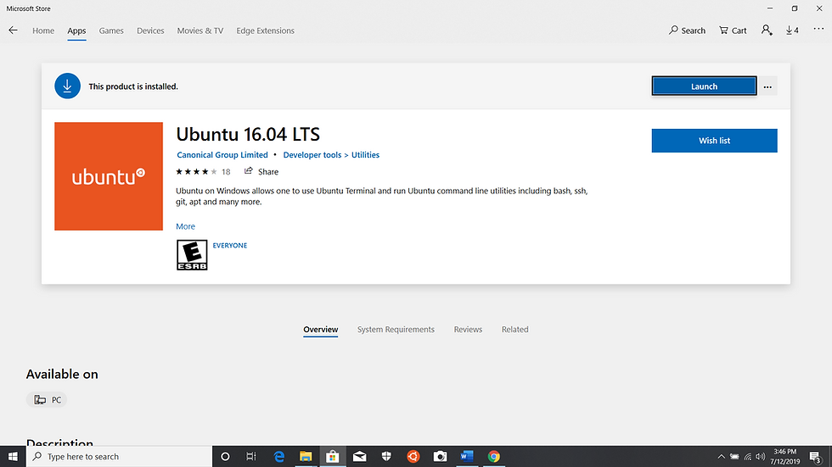
Task: Open File Explorer from taskbar
Action: click(306, 457)
